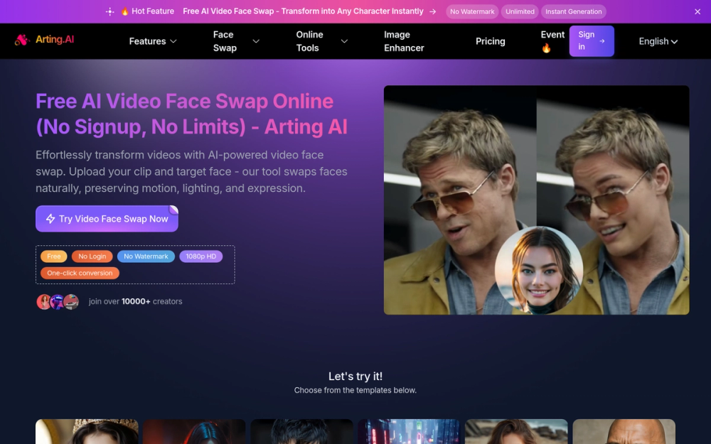Screen dimensions: 711x444
Task: Click the main Free AI Video Face Swap headline
Action: click(x=191, y=114)
